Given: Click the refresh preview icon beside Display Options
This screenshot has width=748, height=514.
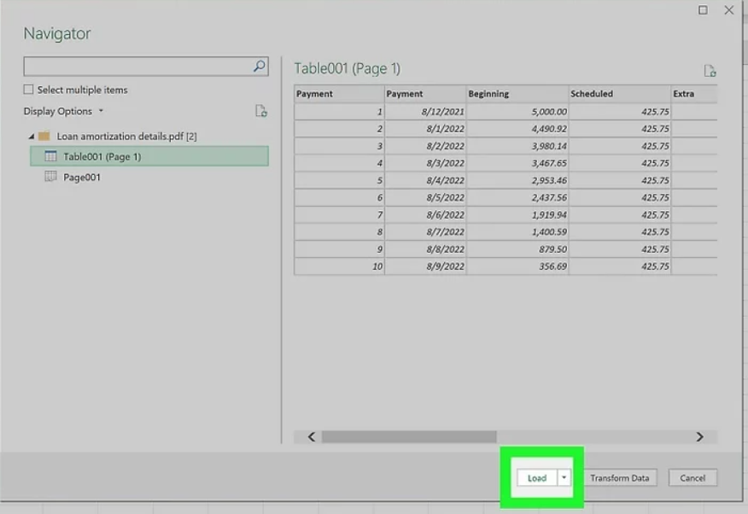Looking at the screenshot, I should [x=261, y=111].
